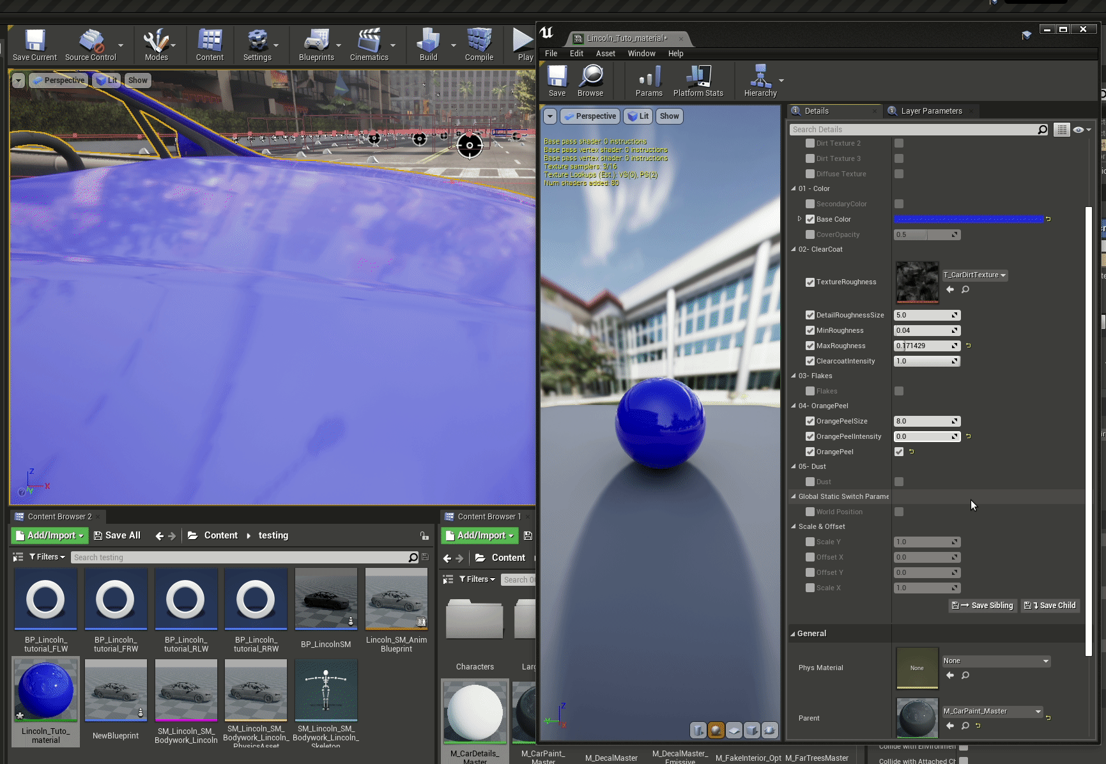Screen dimensions: 1106x764
Task: Enable the Dust override checkbox
Action: click(x=810, y=482)
